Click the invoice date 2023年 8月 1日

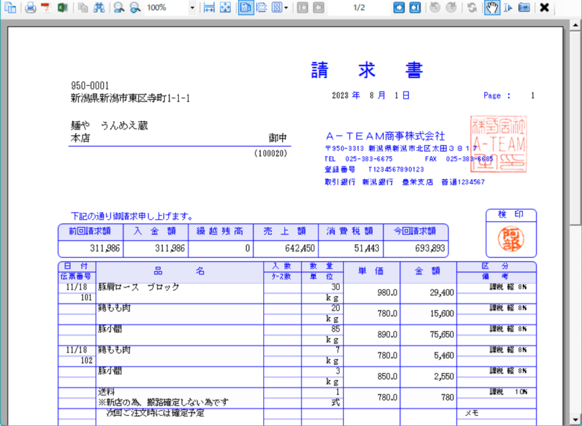point(371,96)
